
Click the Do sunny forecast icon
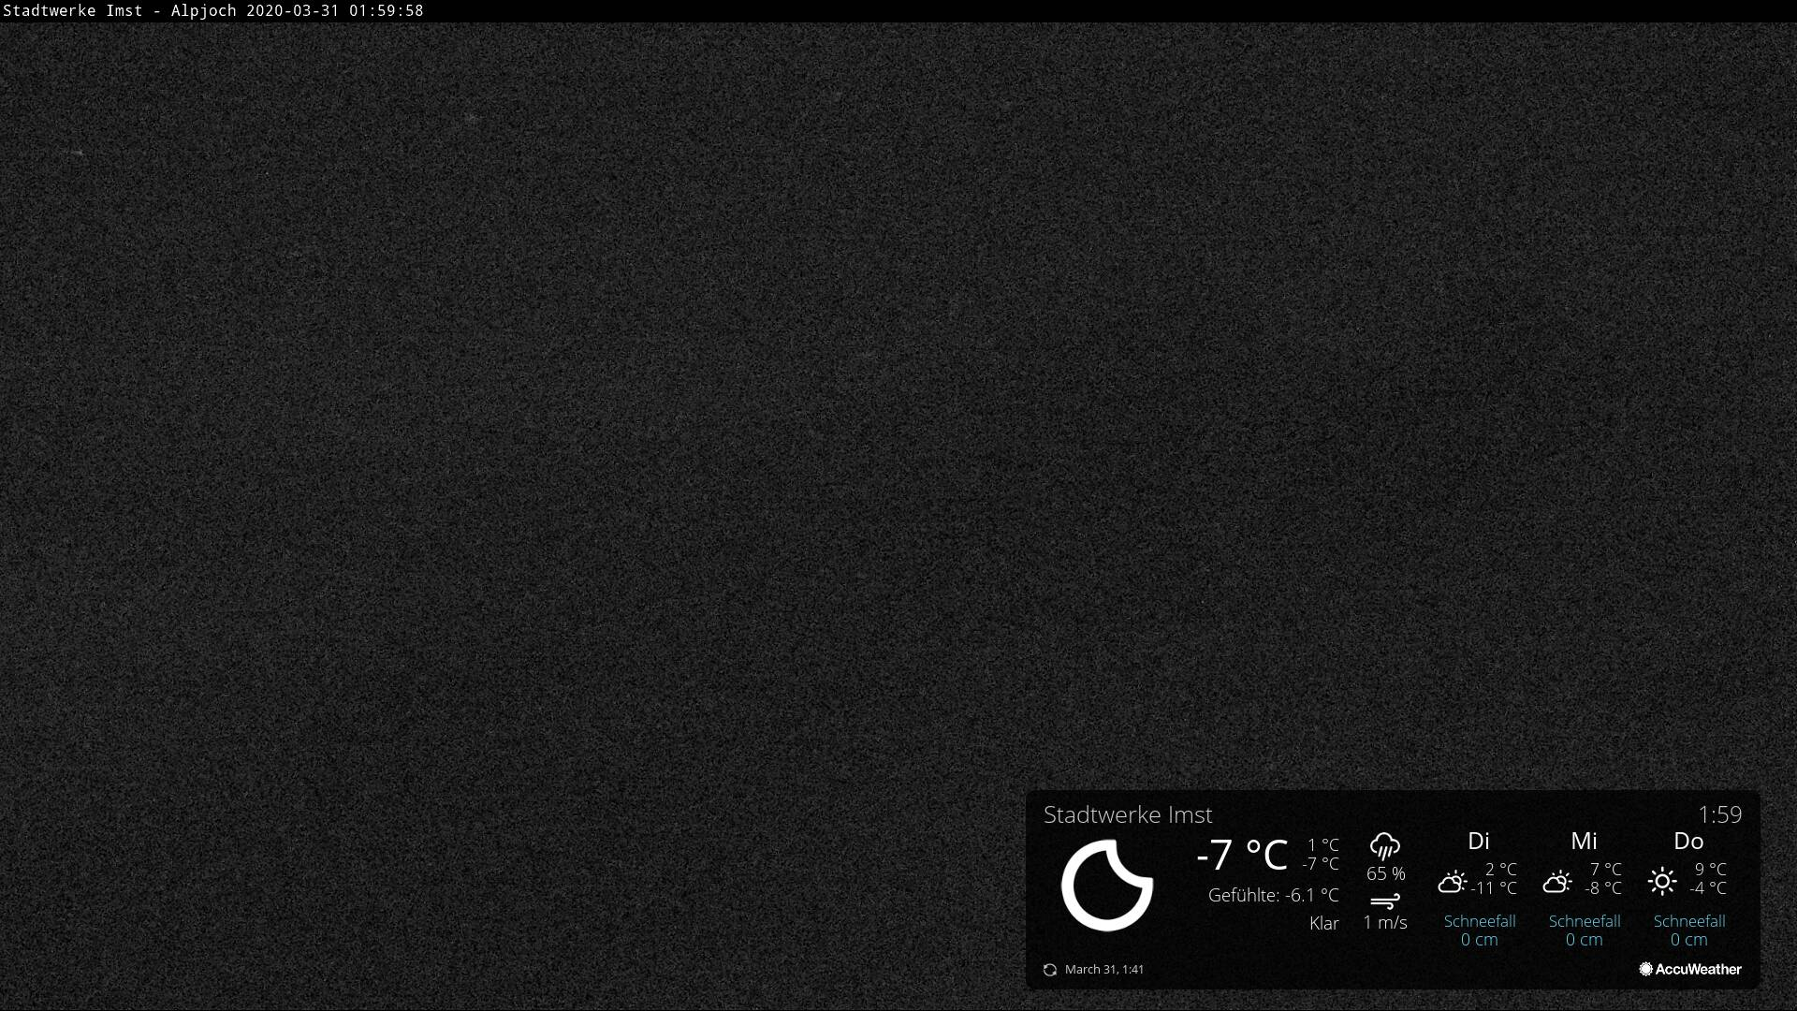click(x=1662, y=881)
